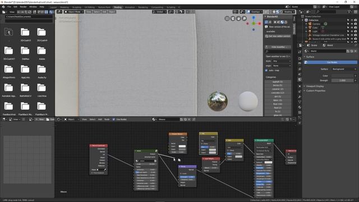Collapse the Surface panel
Image resolution: width=359 pixels, height=202 pixels.
click(310, 57)
